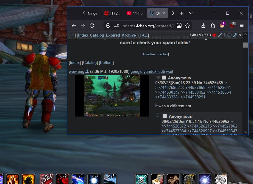
Task: Use the c-5 action bar ability
Action: tap(110, 179)
